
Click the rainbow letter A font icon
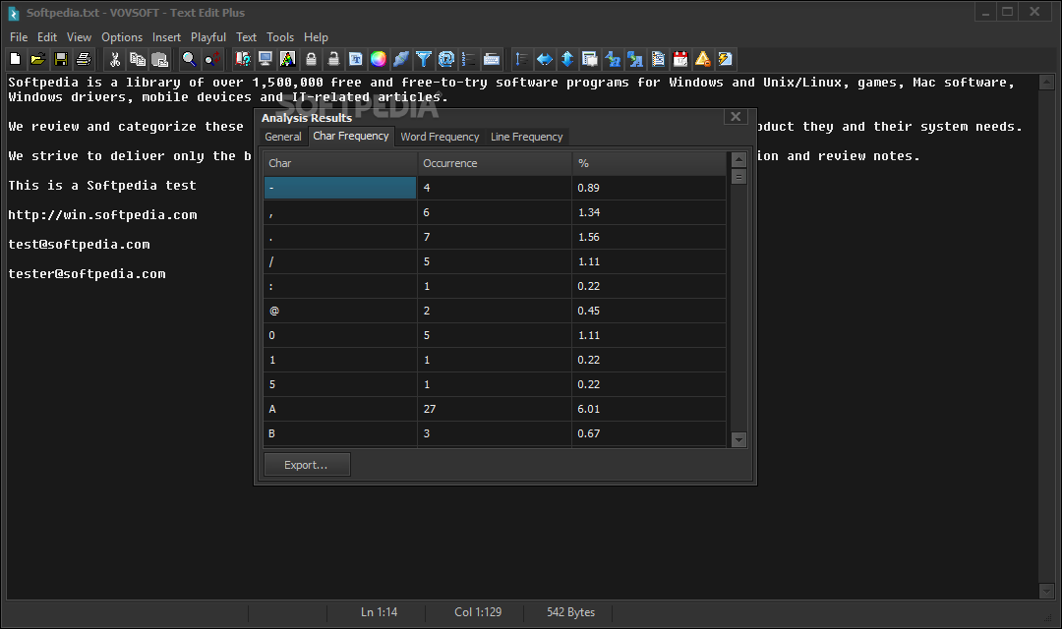(x=287, y=59)
